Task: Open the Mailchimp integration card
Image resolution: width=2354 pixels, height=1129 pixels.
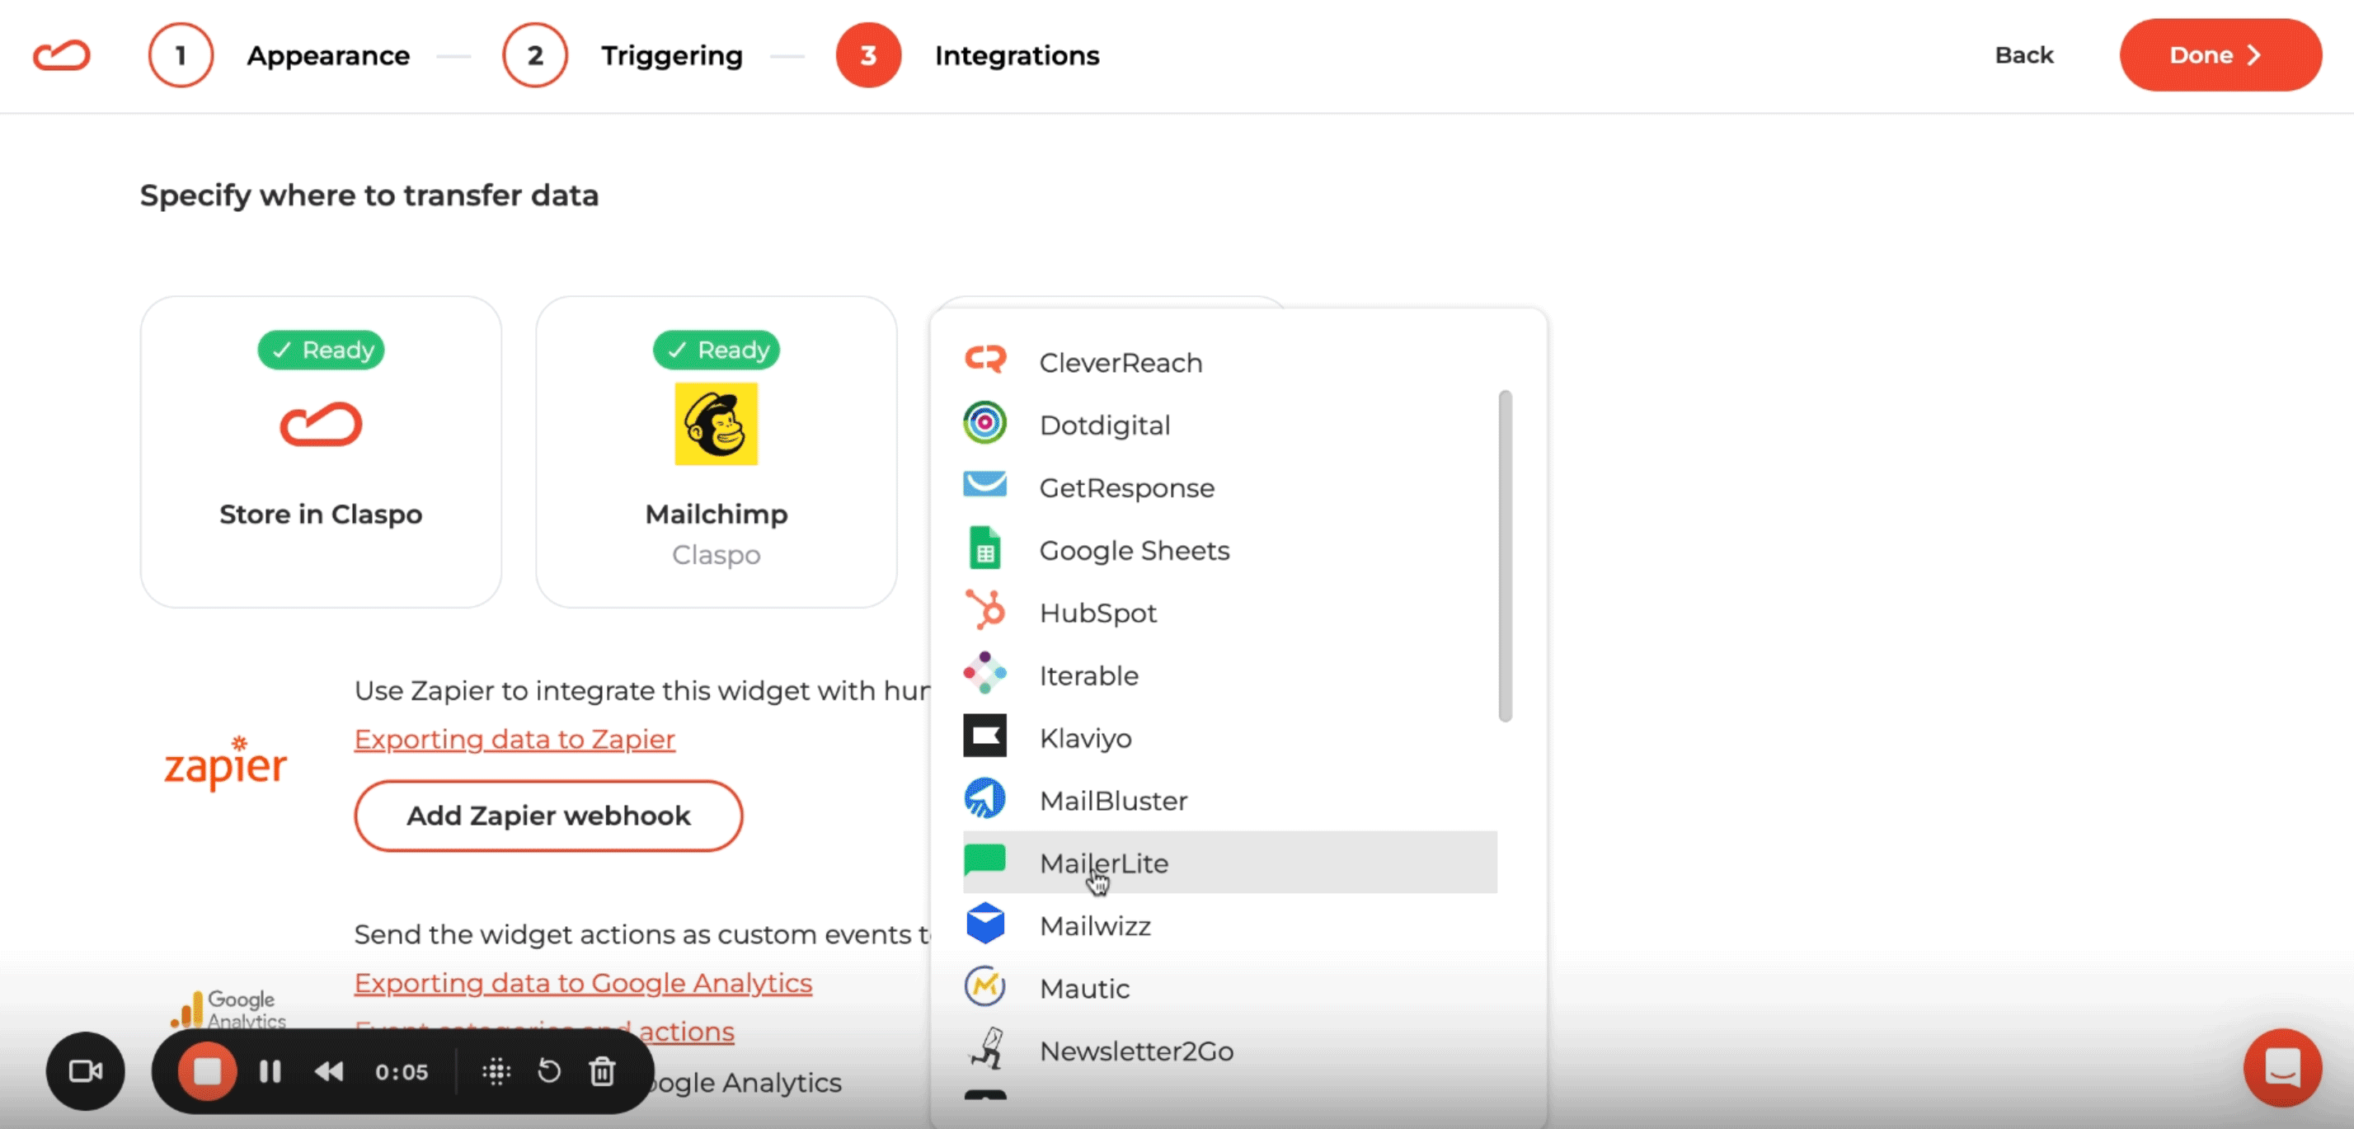Action: tap(716, 452)
